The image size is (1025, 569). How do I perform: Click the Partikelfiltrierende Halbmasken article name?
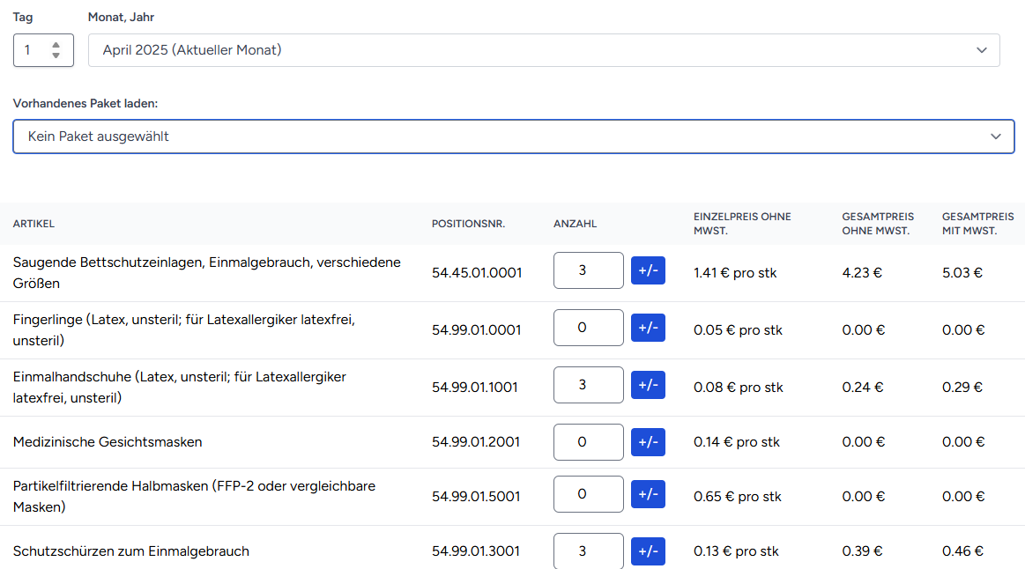click(x=194, y=497)
